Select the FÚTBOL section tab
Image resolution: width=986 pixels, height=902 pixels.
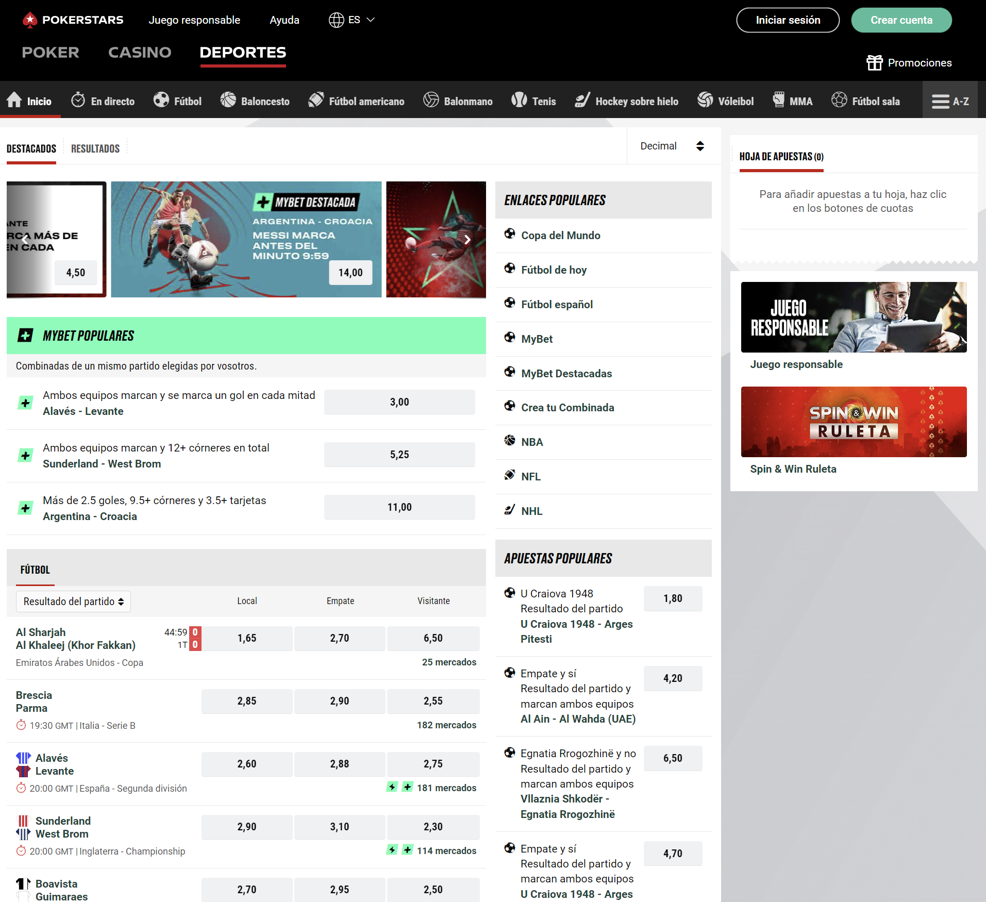35,570
